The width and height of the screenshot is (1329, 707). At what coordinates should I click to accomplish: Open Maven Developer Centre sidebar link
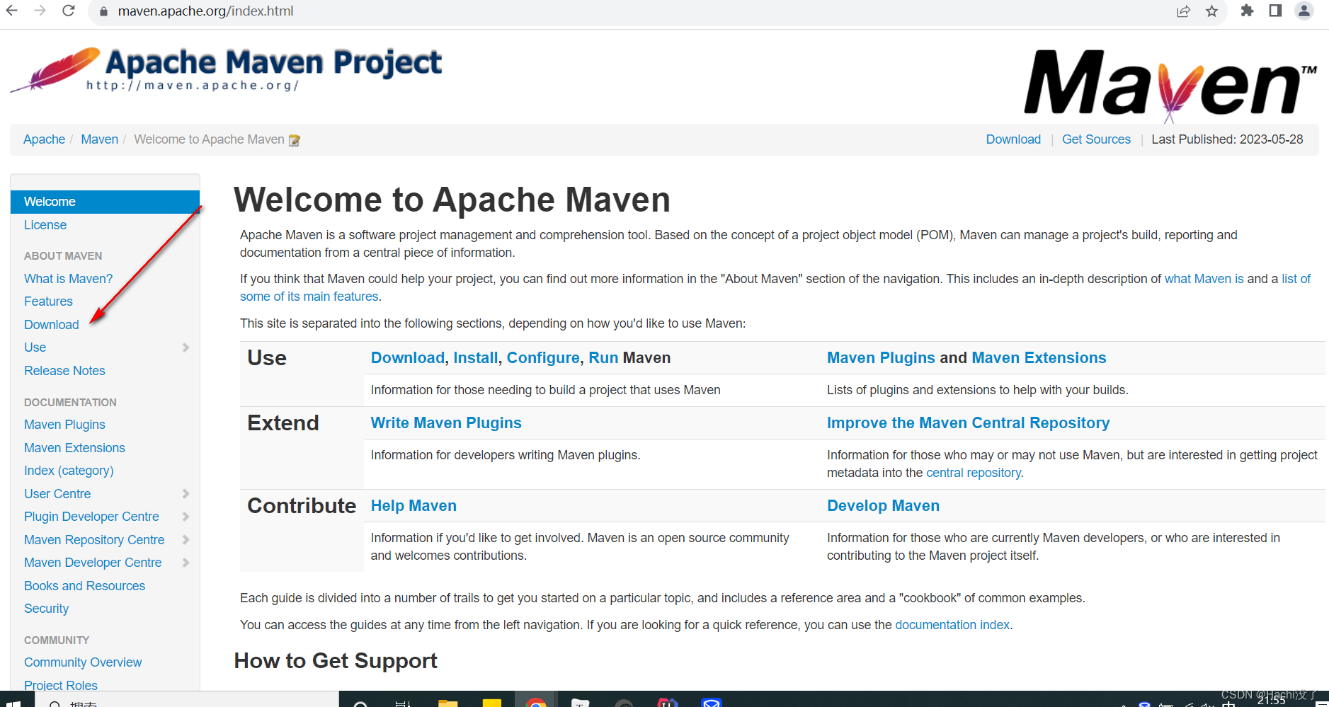coord(93,563)
